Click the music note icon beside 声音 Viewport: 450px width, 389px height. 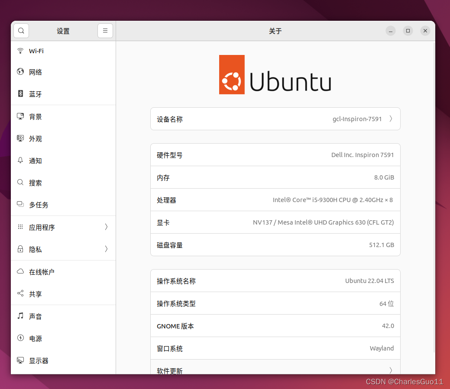[20, 315]
